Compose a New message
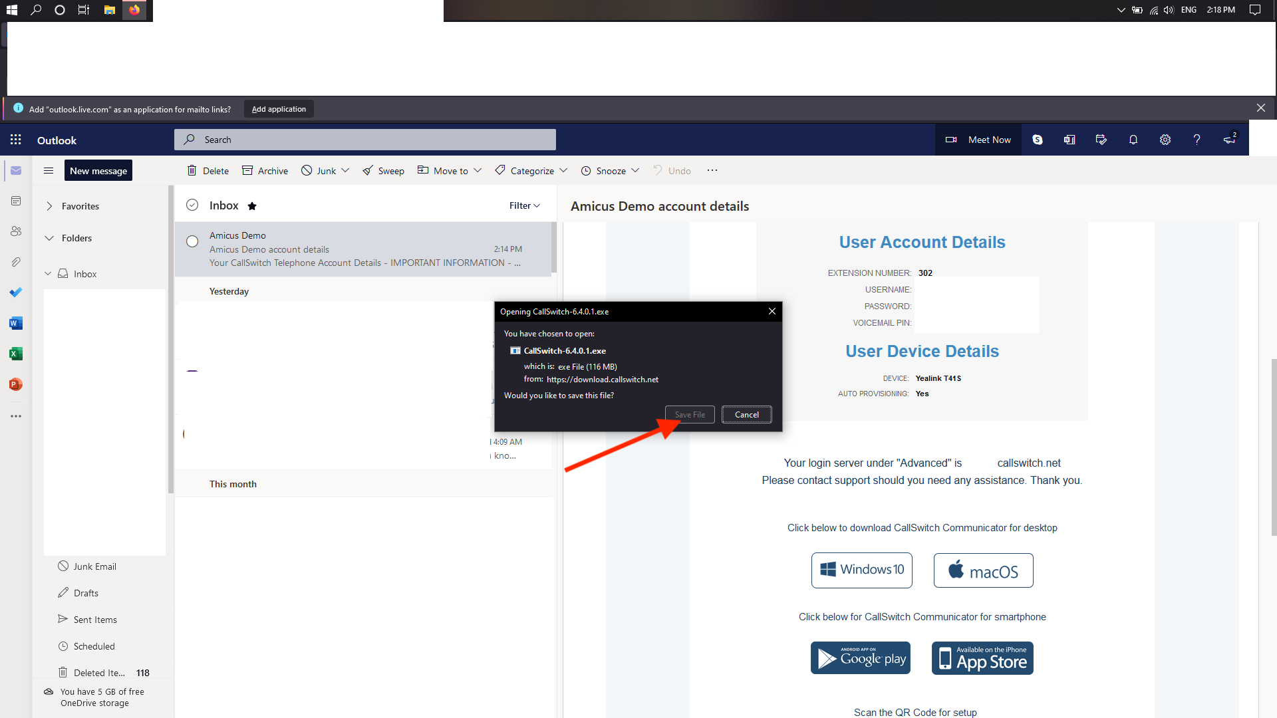 [x=98, y=171]
